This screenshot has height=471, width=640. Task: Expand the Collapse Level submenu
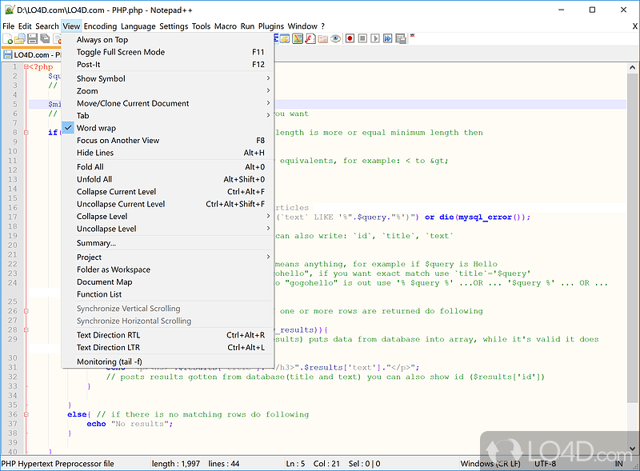click(167, 217)
